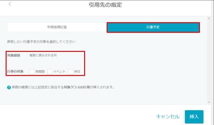Click the scrollbar down arrow
This screenshot has width=214, height=125.
click(x=209, y=102)
